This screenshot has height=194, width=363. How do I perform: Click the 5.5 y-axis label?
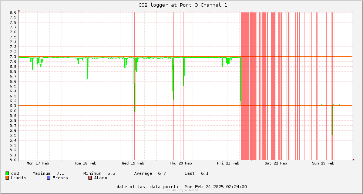pos(13,135)
